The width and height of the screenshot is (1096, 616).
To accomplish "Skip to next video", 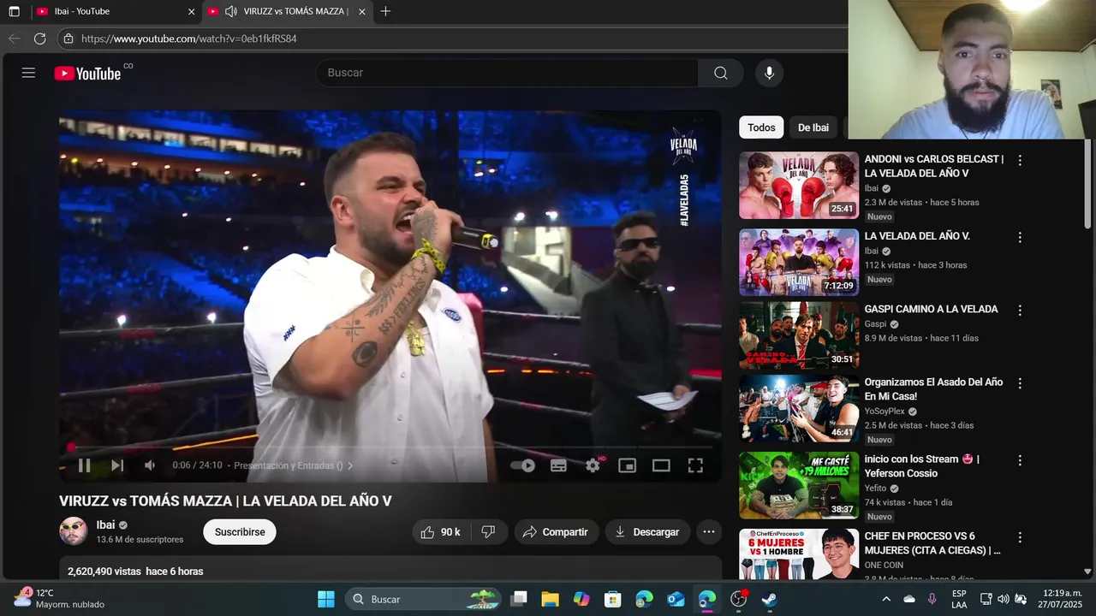I will [x=117, y=465].
